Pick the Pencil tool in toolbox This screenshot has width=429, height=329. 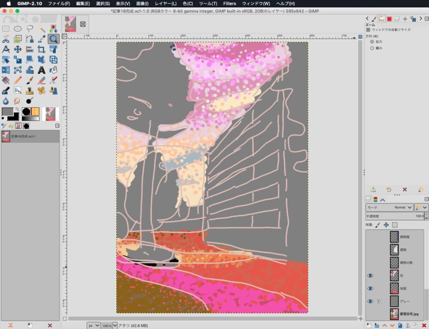pos(18,80)
